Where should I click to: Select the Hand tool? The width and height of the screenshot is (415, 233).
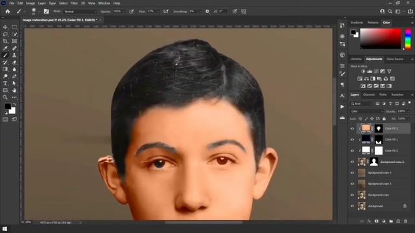coord(14,91)
